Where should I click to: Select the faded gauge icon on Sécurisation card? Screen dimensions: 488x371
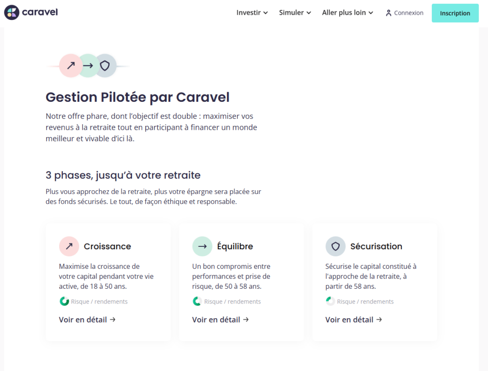(330, 301)
